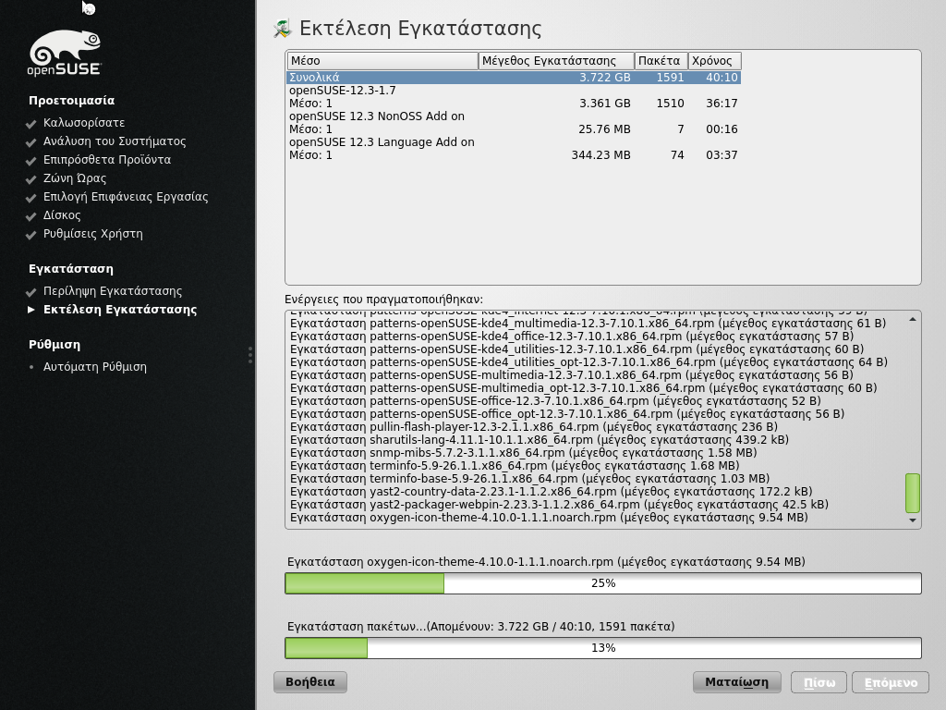The image size is (946, 710).
Task: Click the checkmark next to Επιλογή Επιφάνειας Εργασίας
Action: coord(31,198)
